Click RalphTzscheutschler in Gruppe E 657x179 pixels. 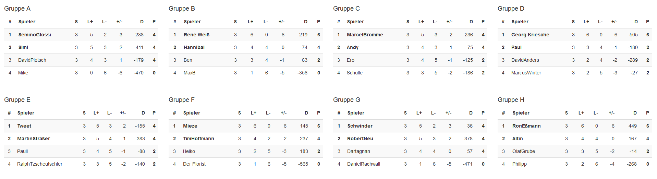pyautogui.click(x=40, y=164)
